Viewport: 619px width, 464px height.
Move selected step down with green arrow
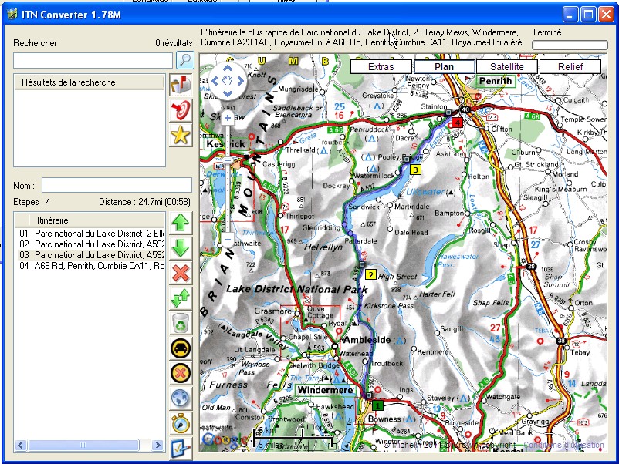[x=181, y=248]
